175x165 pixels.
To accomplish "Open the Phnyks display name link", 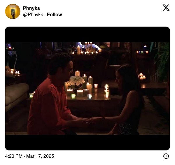I will [32, 8].
